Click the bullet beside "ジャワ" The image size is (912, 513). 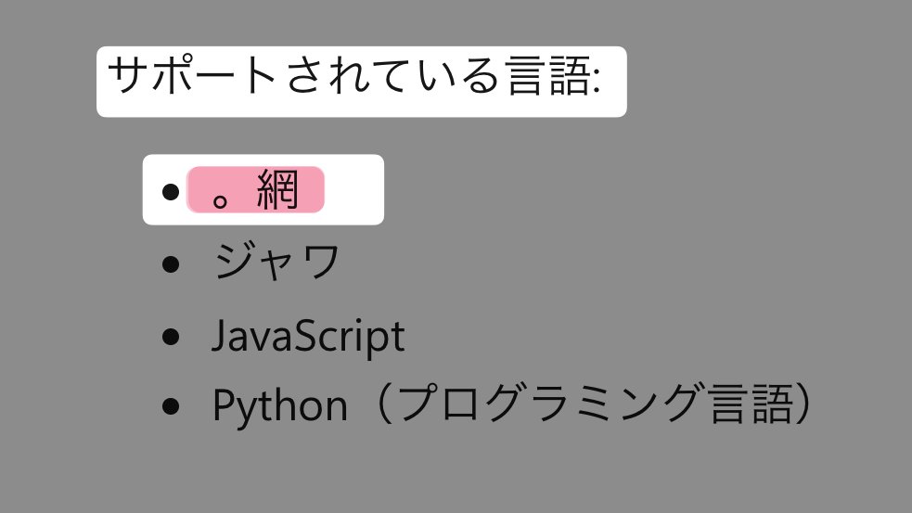(169, 264)
